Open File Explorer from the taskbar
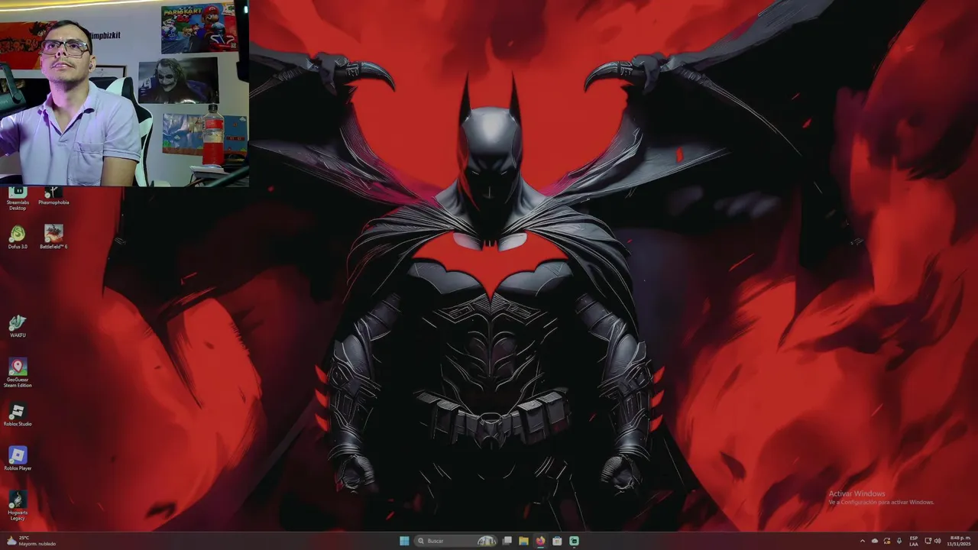 [523, 541]
